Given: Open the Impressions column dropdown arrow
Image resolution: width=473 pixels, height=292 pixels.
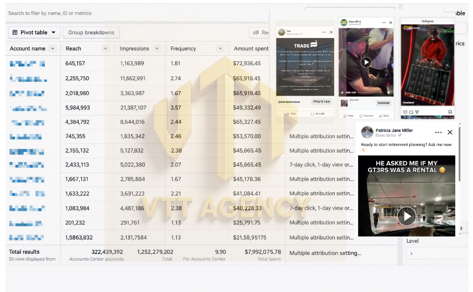Looking at the screenshot, I should (157, 49).
